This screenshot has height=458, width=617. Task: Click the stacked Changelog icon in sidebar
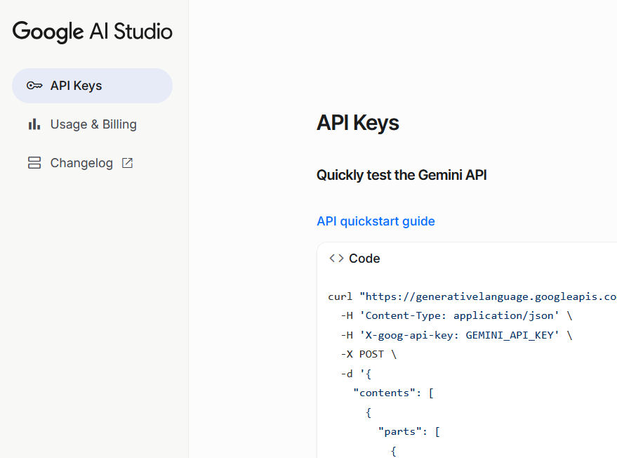(x=34, y=163)
